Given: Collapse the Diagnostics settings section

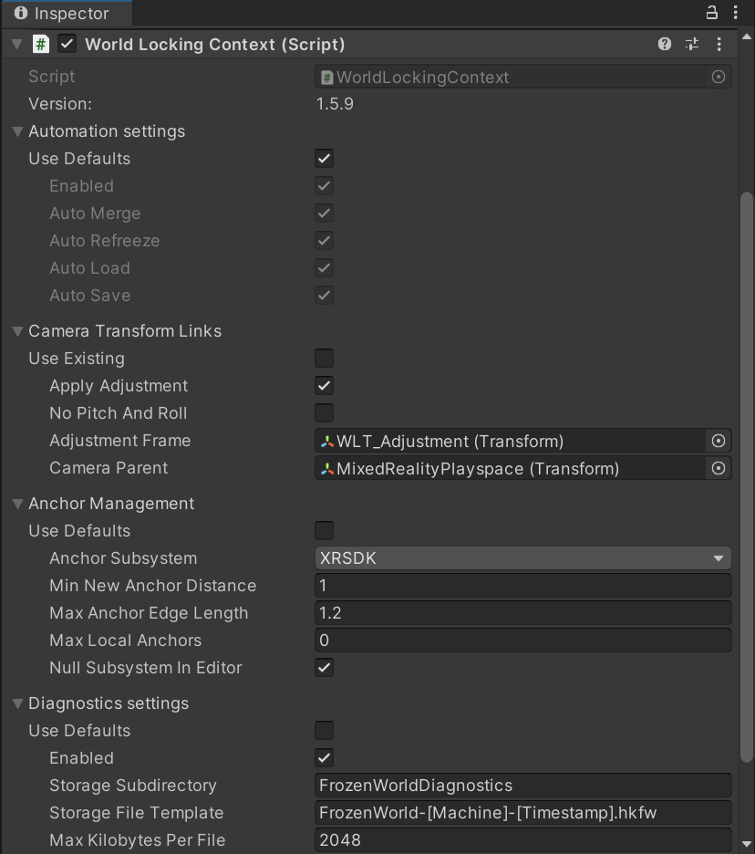Looking at the screenshot, I should 17,703.
